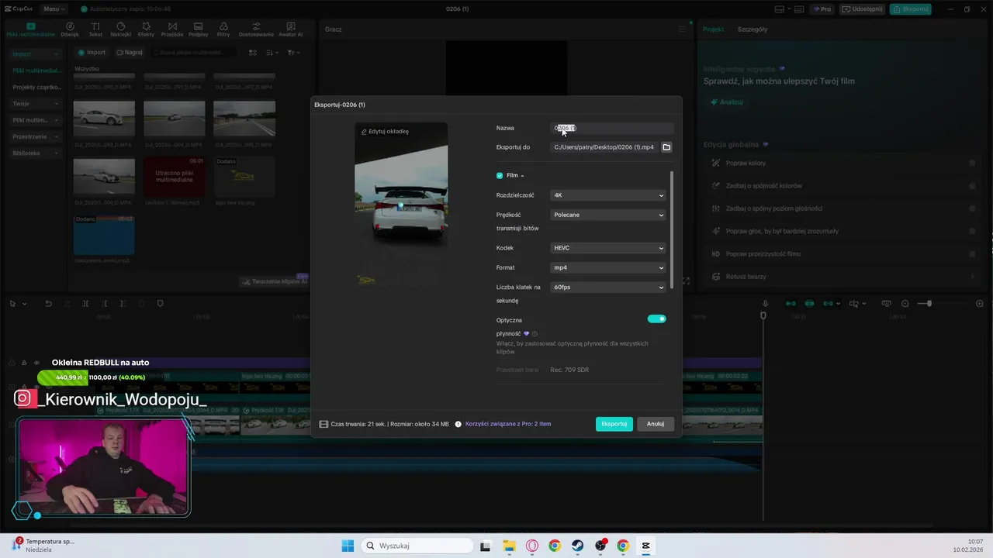Open the 60fps frame rate dropdown
The width and height of the screenshot is (993, 558).
(608, 287)
